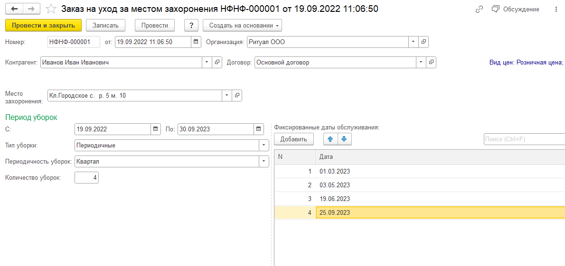Viewport: 565px width, 266px height.
Task: Open calendar picker for document date
Action: (196, 42)
